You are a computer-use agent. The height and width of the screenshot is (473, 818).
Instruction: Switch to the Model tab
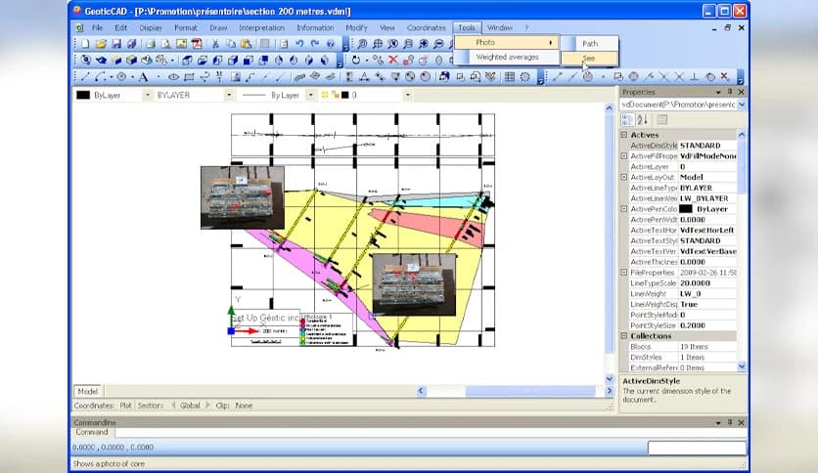[x=88, y=391]
